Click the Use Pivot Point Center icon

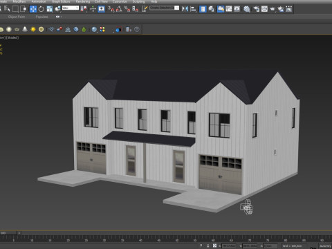[84, 9]
